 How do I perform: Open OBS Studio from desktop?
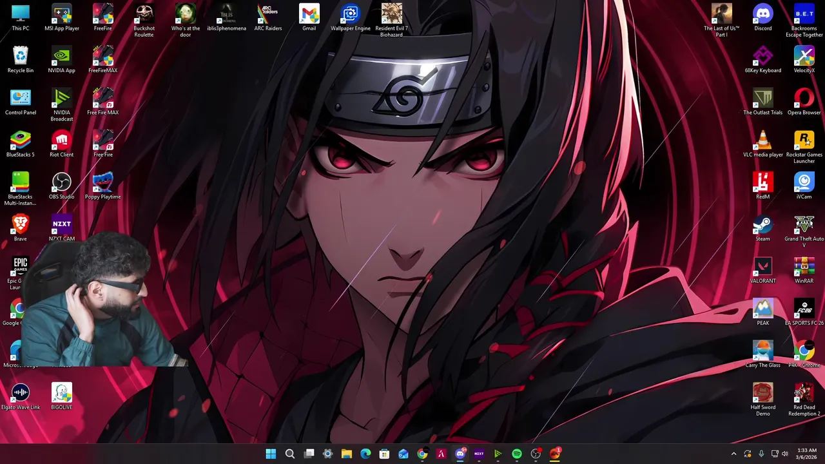pos(62,186)
